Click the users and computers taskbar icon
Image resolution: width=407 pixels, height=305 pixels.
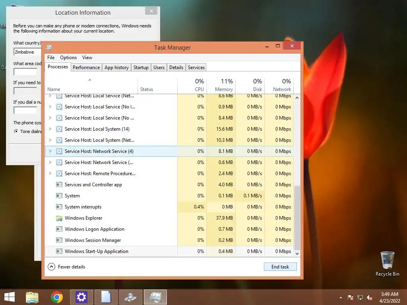130,297
